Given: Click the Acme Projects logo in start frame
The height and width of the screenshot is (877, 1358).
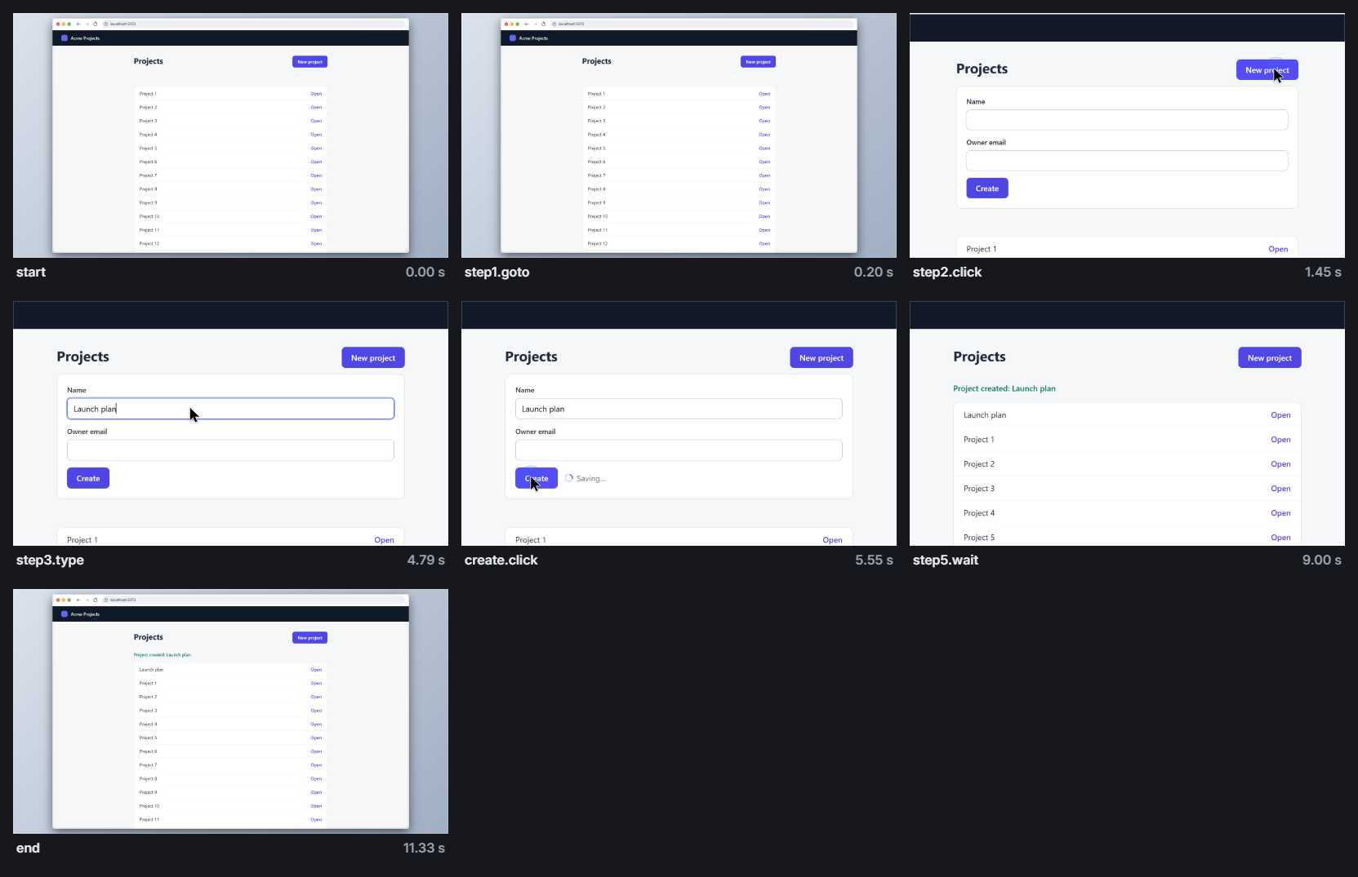Looking at the screenshot, I should pos(65,38).
